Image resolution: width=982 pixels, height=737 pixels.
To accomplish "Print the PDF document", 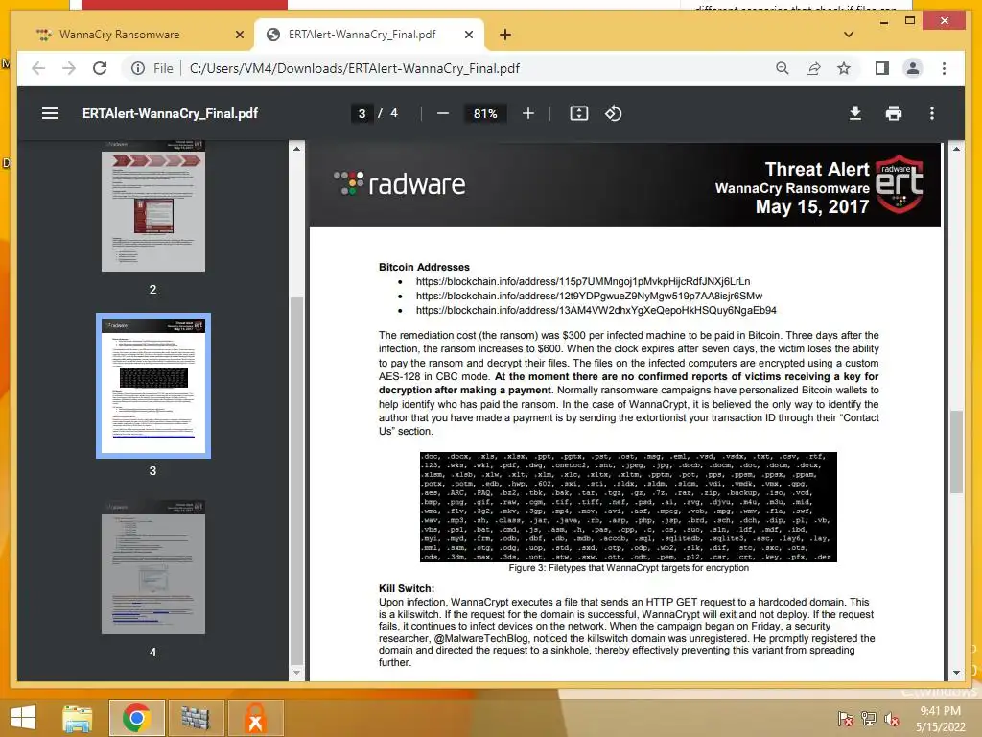I will point(894,113).
